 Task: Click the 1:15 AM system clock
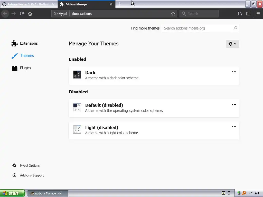[x=253, y=193]
